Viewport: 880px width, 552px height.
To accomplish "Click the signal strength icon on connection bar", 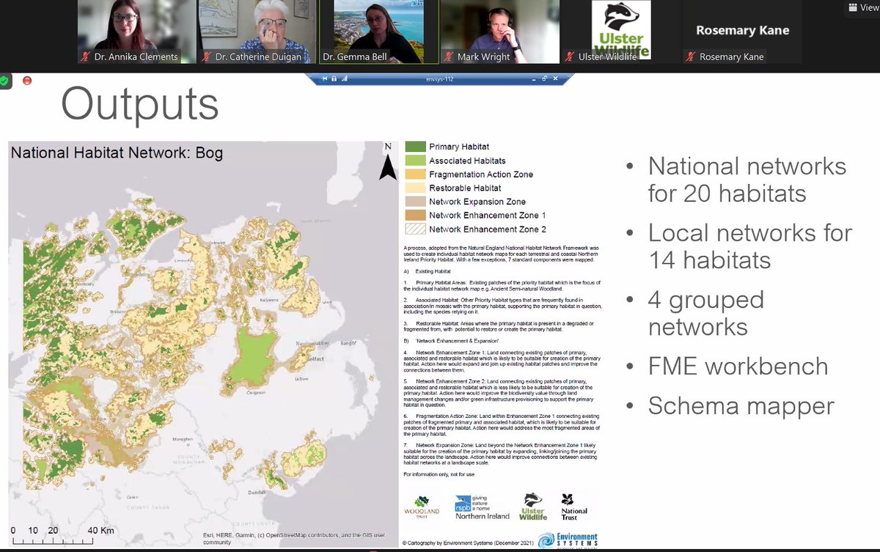I will coord(345,78).
